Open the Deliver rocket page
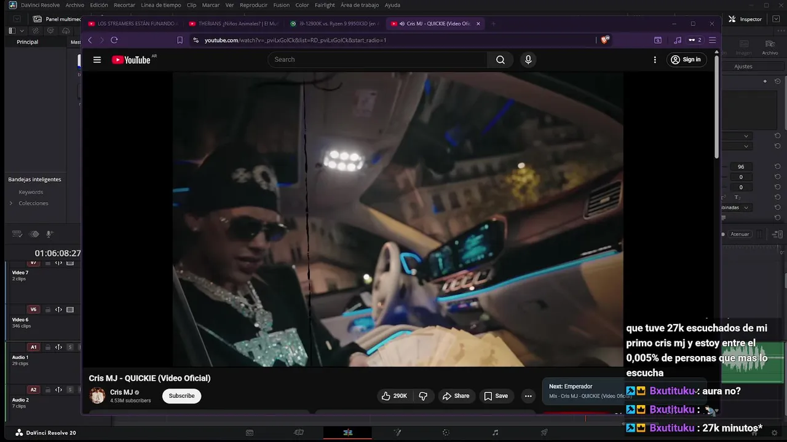787x442 pixels. 544,433
